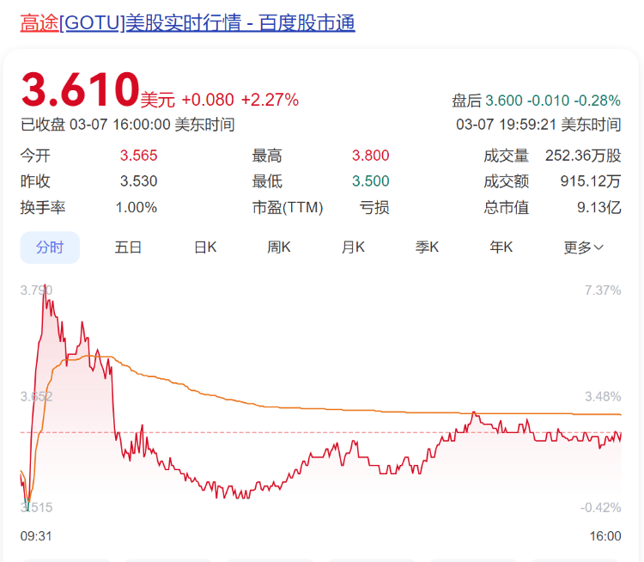The image size is (644, 562).
Task: Click the 今开 value 3.565
Action: [139, 156]
